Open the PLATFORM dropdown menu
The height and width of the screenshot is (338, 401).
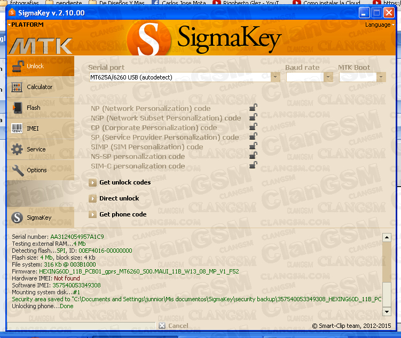[x=26, y=25]
